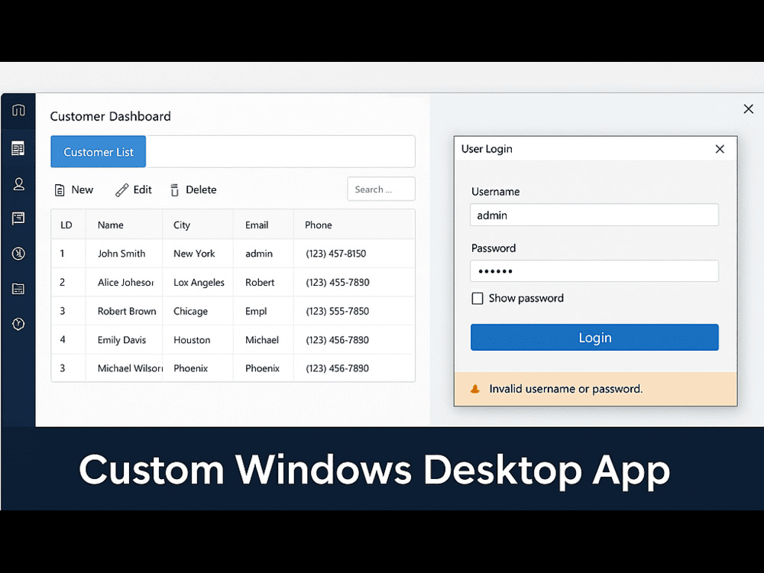This screenshot has width=764, height=573.
Task: Click the Password label
Action: coord(494,248)
